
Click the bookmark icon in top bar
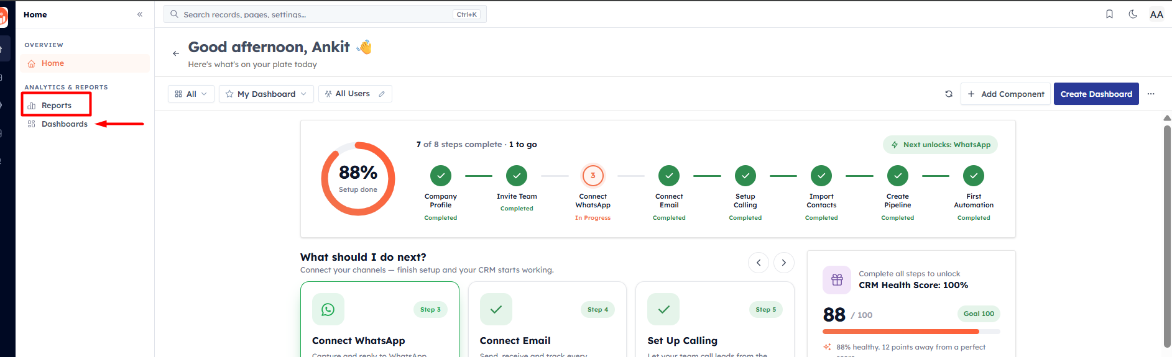tap(1109, 14)
